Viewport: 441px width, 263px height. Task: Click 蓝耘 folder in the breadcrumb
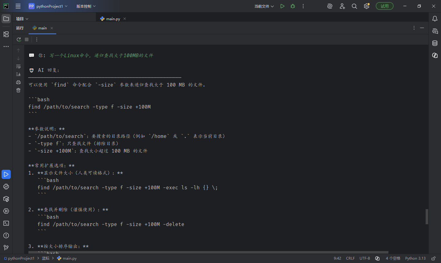[46, 258]
